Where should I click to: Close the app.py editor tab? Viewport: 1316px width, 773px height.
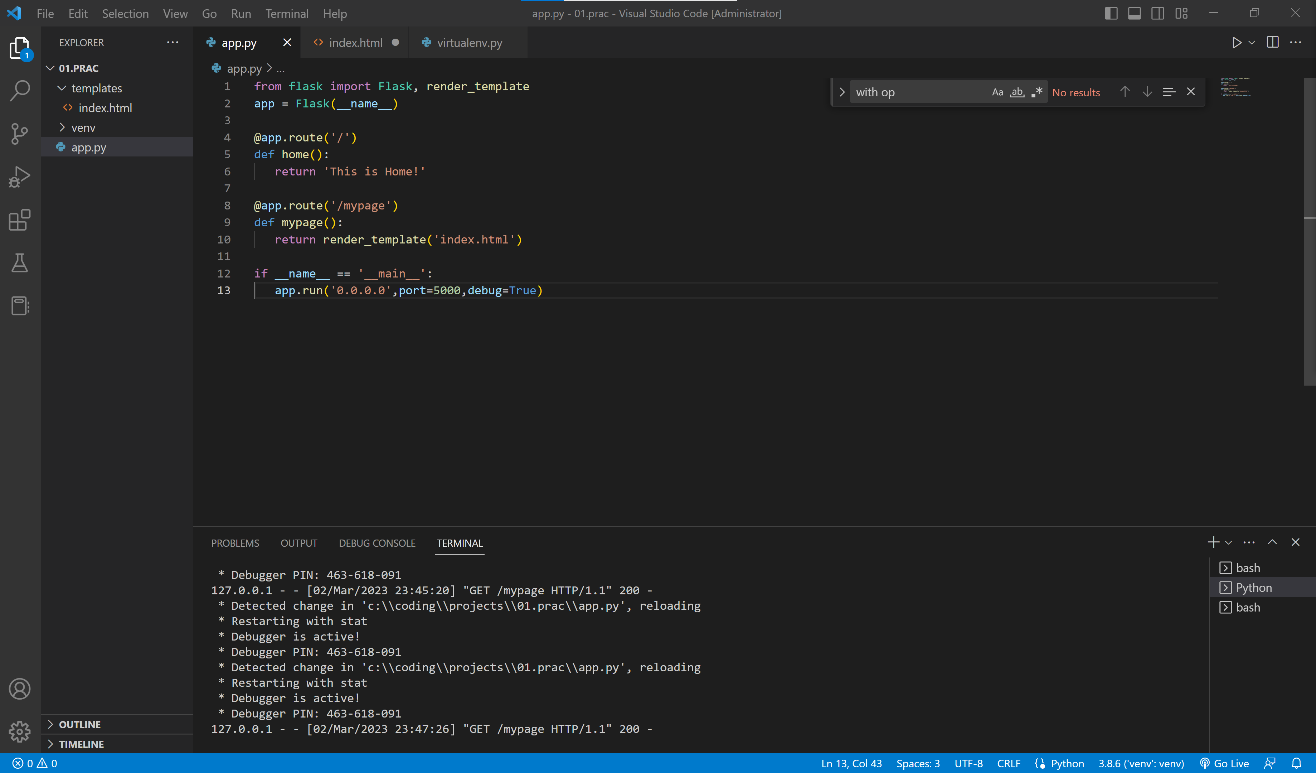click(287, 42)
